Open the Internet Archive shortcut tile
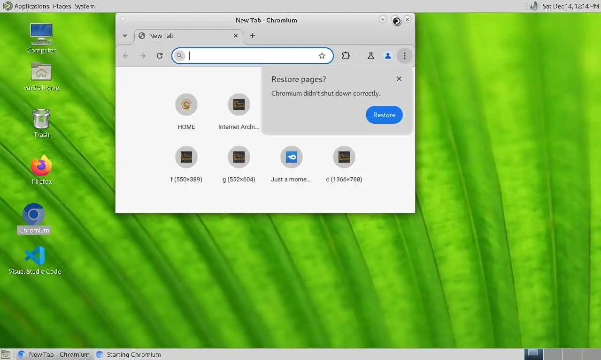The width and height of the screenshot is (601, 360). tap(239, 112)
